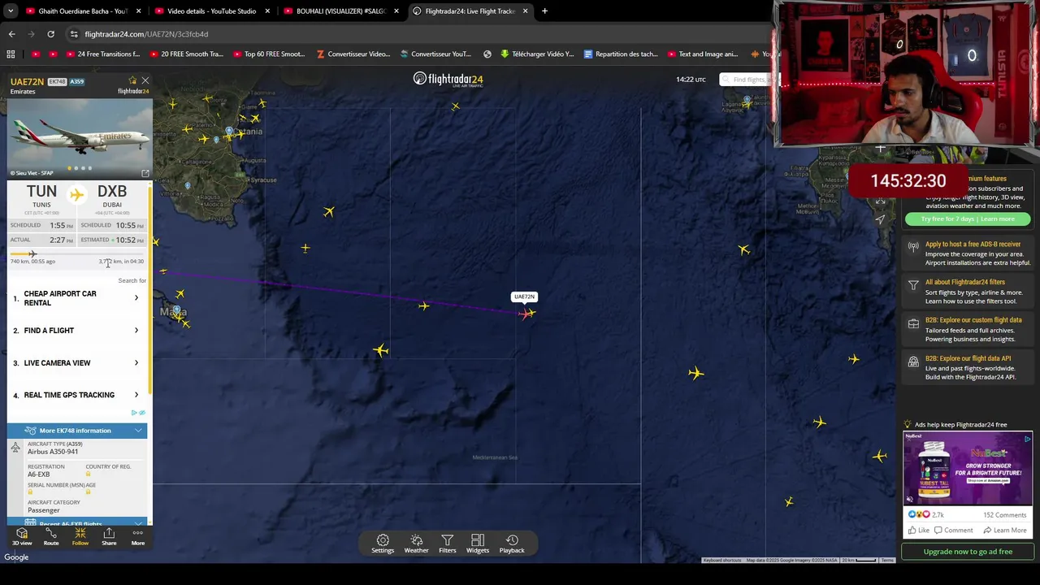Viewport: 1040px width, 585px height.
Task: Open Real Time GPS Tracking arrow
Action: click(x=136, y=395)
